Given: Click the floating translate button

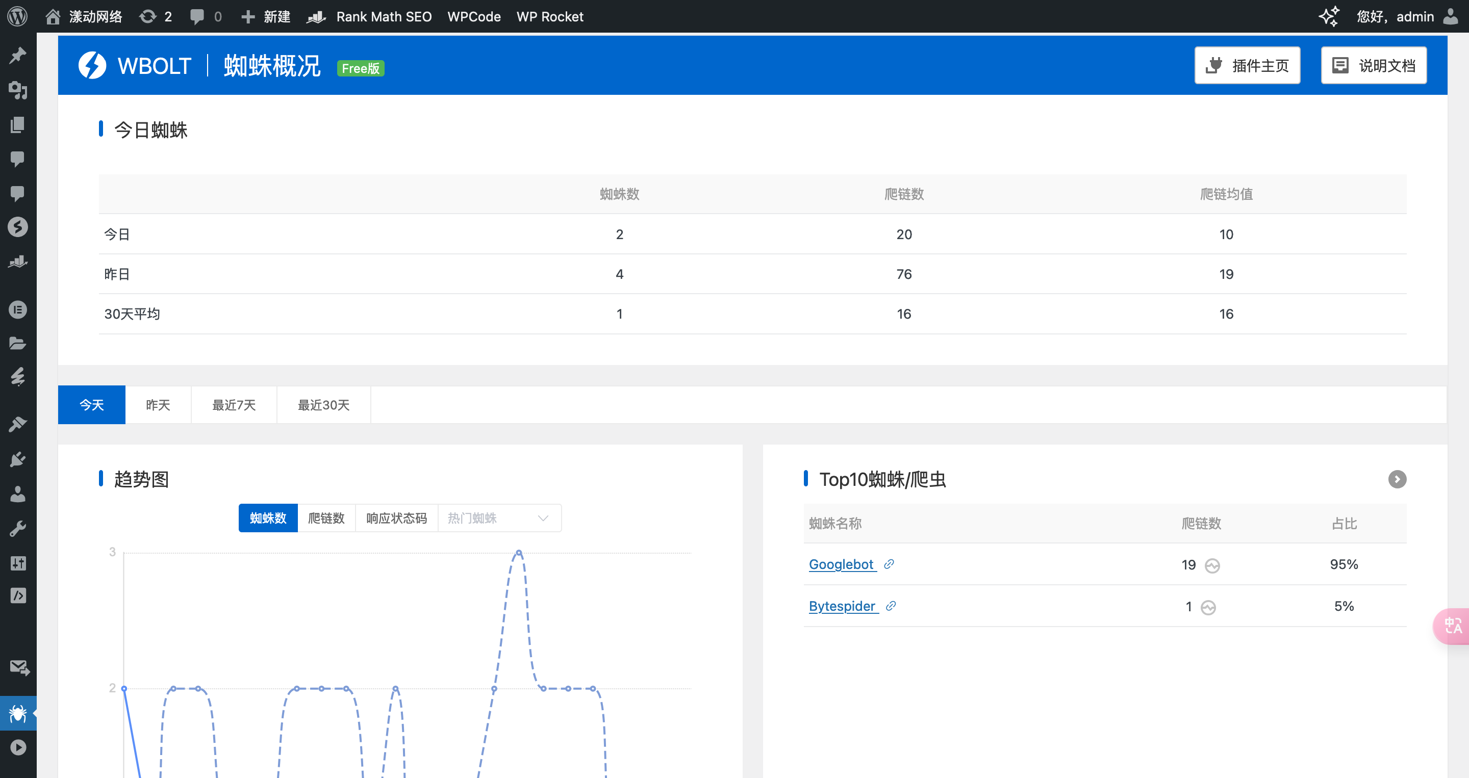Looking at the screenshot, I should (x=1452, y=626).
